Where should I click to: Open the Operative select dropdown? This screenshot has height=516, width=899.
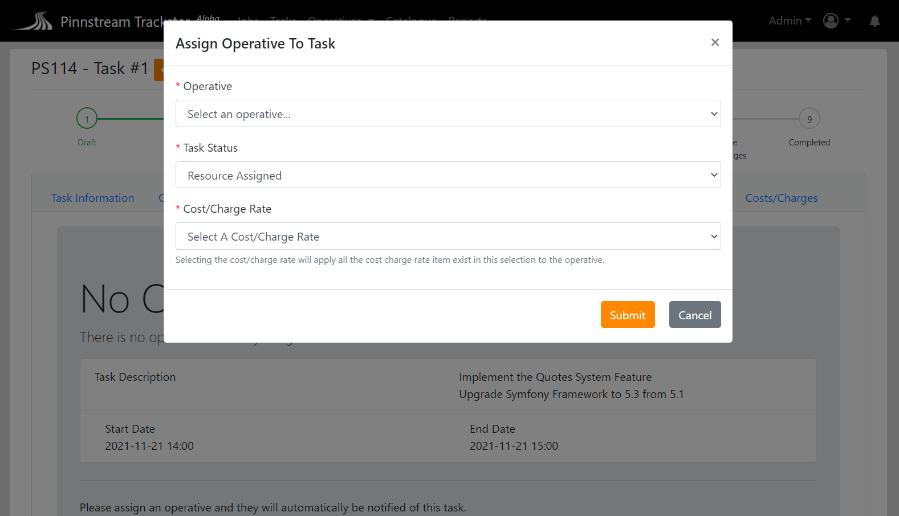click(x=448, y=113)
